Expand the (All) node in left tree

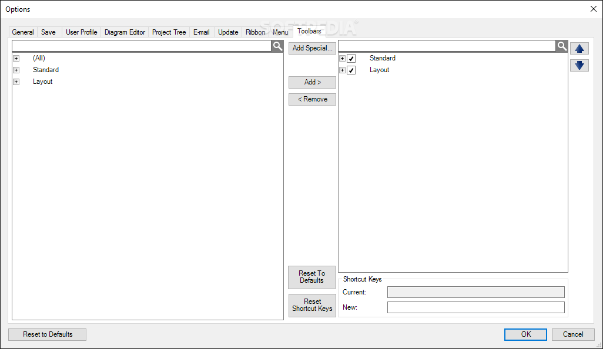coord(16,58)
